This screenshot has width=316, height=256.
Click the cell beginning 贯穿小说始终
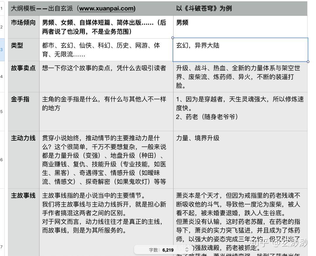point(106,160)
